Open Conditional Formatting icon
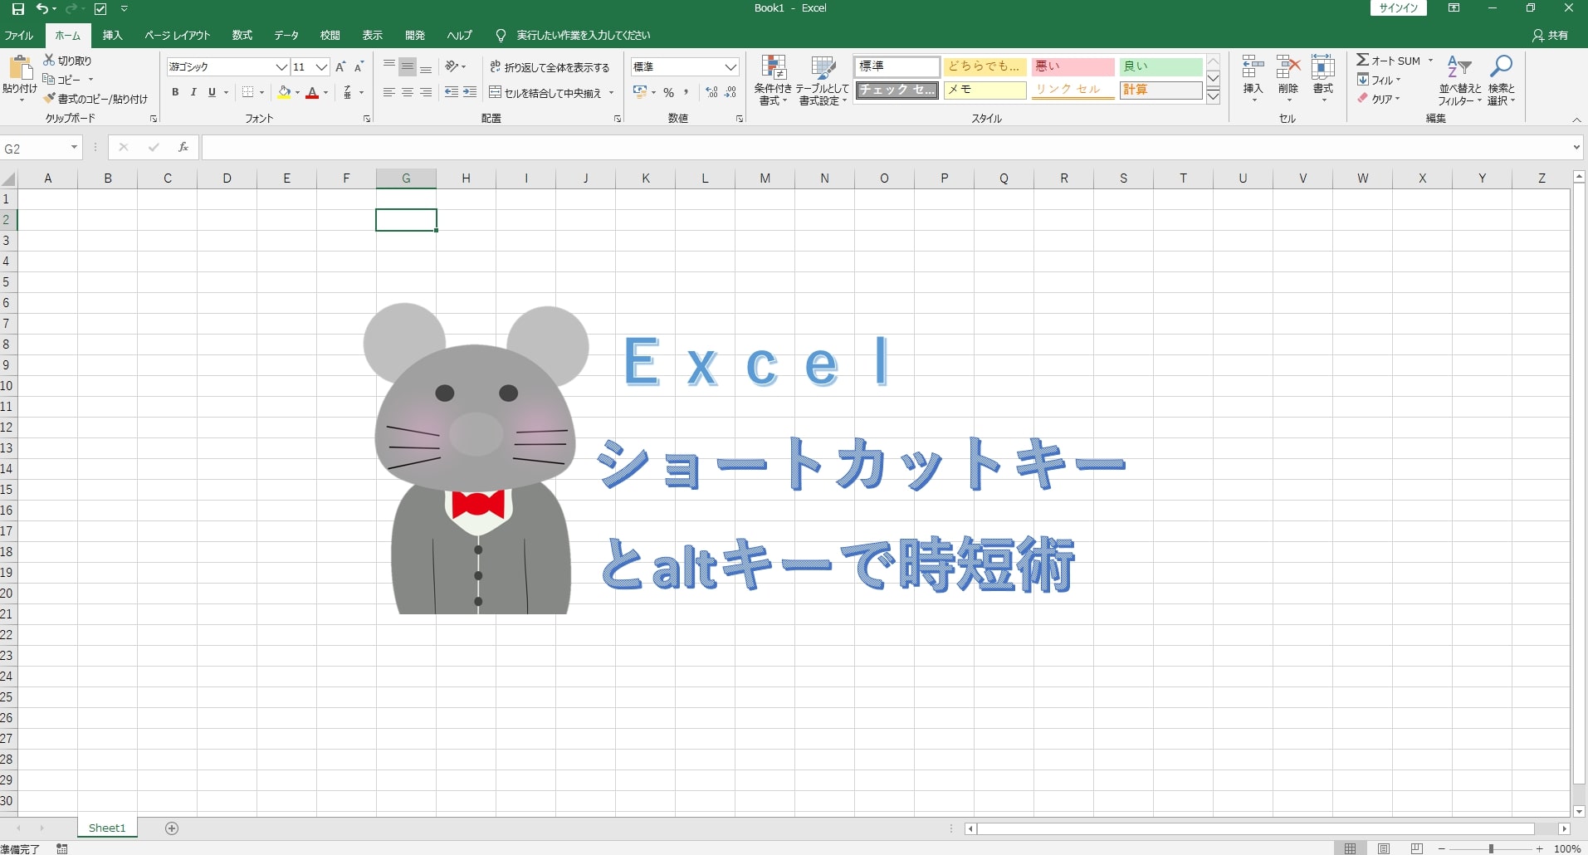The height and width of the screenshot is (855, 1588). point(774,67)
